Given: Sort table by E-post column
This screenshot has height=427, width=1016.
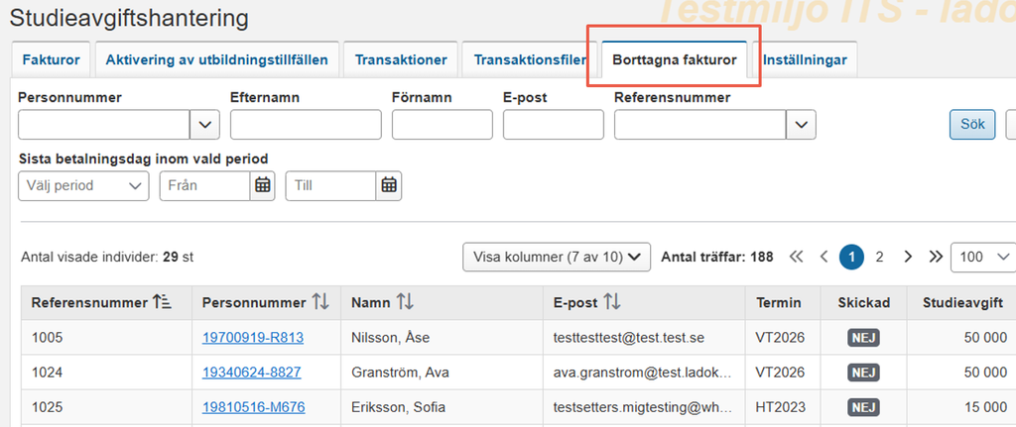Looking at the screenshot, I should pyautogui.click(x=612, y=303).
